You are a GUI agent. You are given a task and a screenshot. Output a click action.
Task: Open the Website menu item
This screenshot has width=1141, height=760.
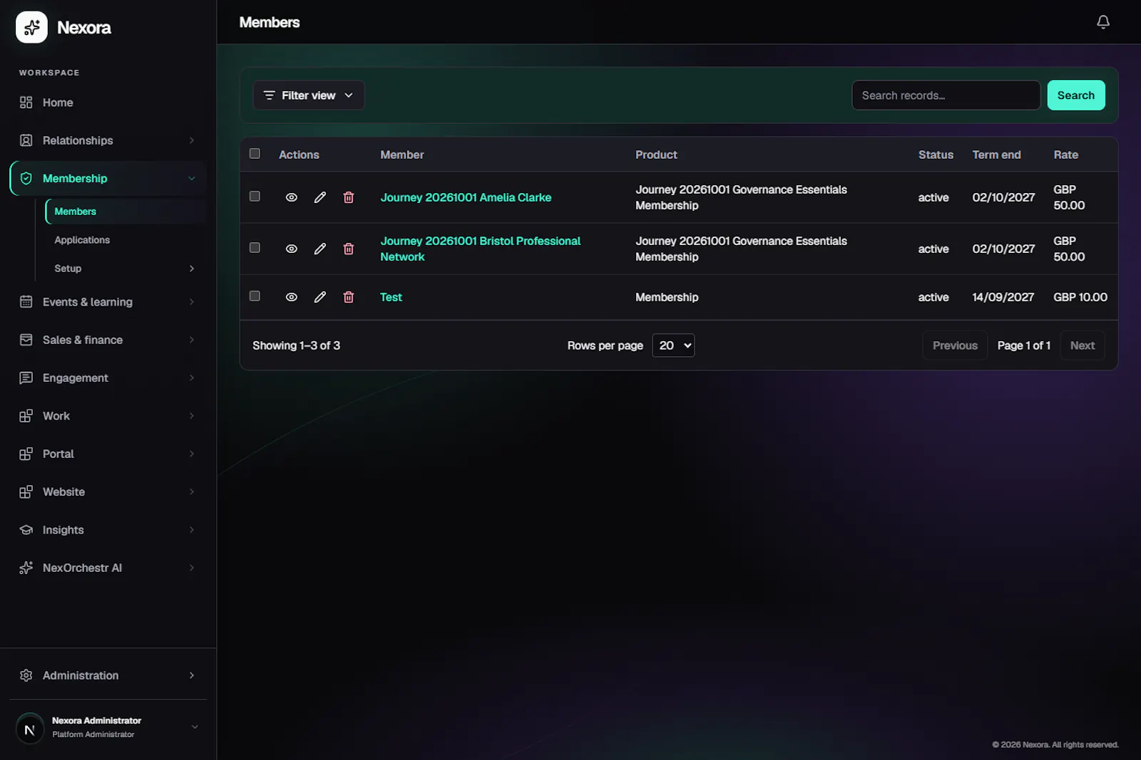[108, 492]
